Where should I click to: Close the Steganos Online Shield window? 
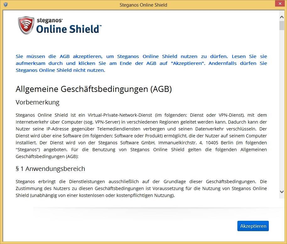pyautogui.click(x=280, y=4)
